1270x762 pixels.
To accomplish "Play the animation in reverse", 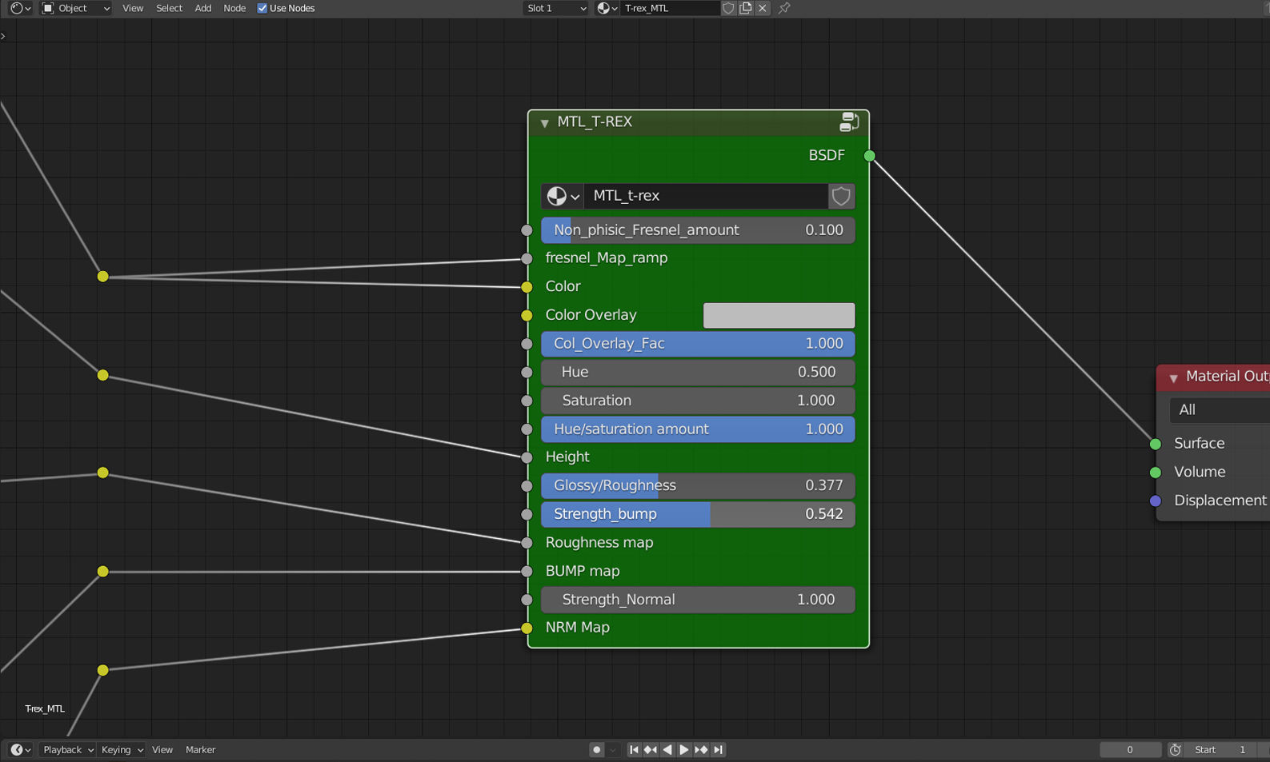I will point(667,750).
